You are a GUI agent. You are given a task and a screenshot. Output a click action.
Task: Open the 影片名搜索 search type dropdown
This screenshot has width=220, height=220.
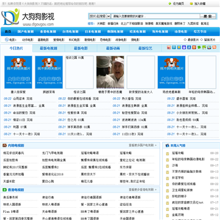point(100,16)
